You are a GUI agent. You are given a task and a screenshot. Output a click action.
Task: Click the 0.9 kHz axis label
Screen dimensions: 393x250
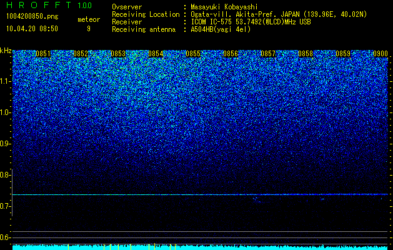[6, 144]
